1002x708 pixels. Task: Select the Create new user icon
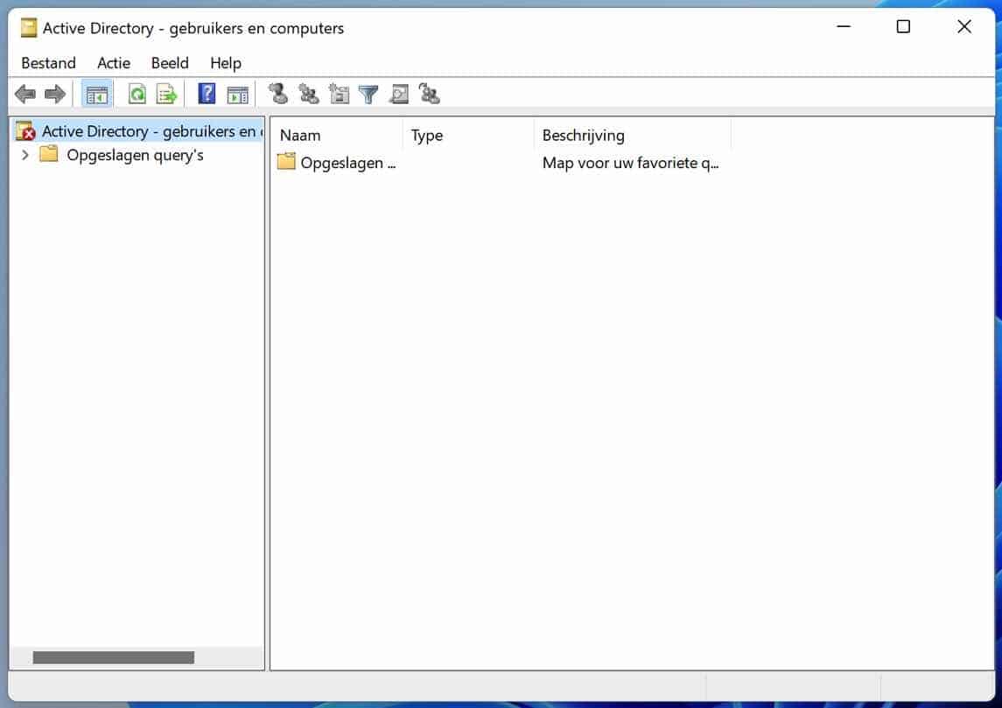pyautogui.click(x=278, y=94)
